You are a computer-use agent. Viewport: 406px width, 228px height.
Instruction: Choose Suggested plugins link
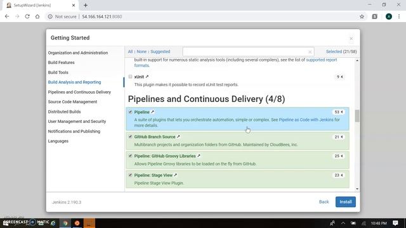tap(160, 52)
